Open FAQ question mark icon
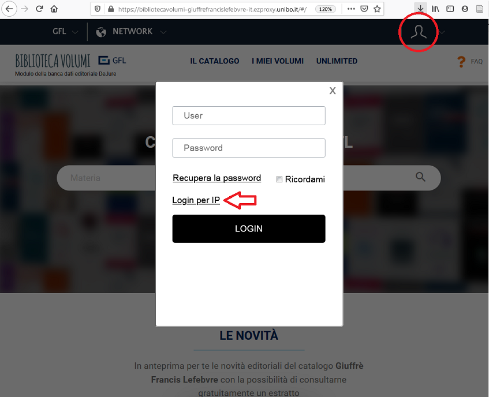 point(461,61)
